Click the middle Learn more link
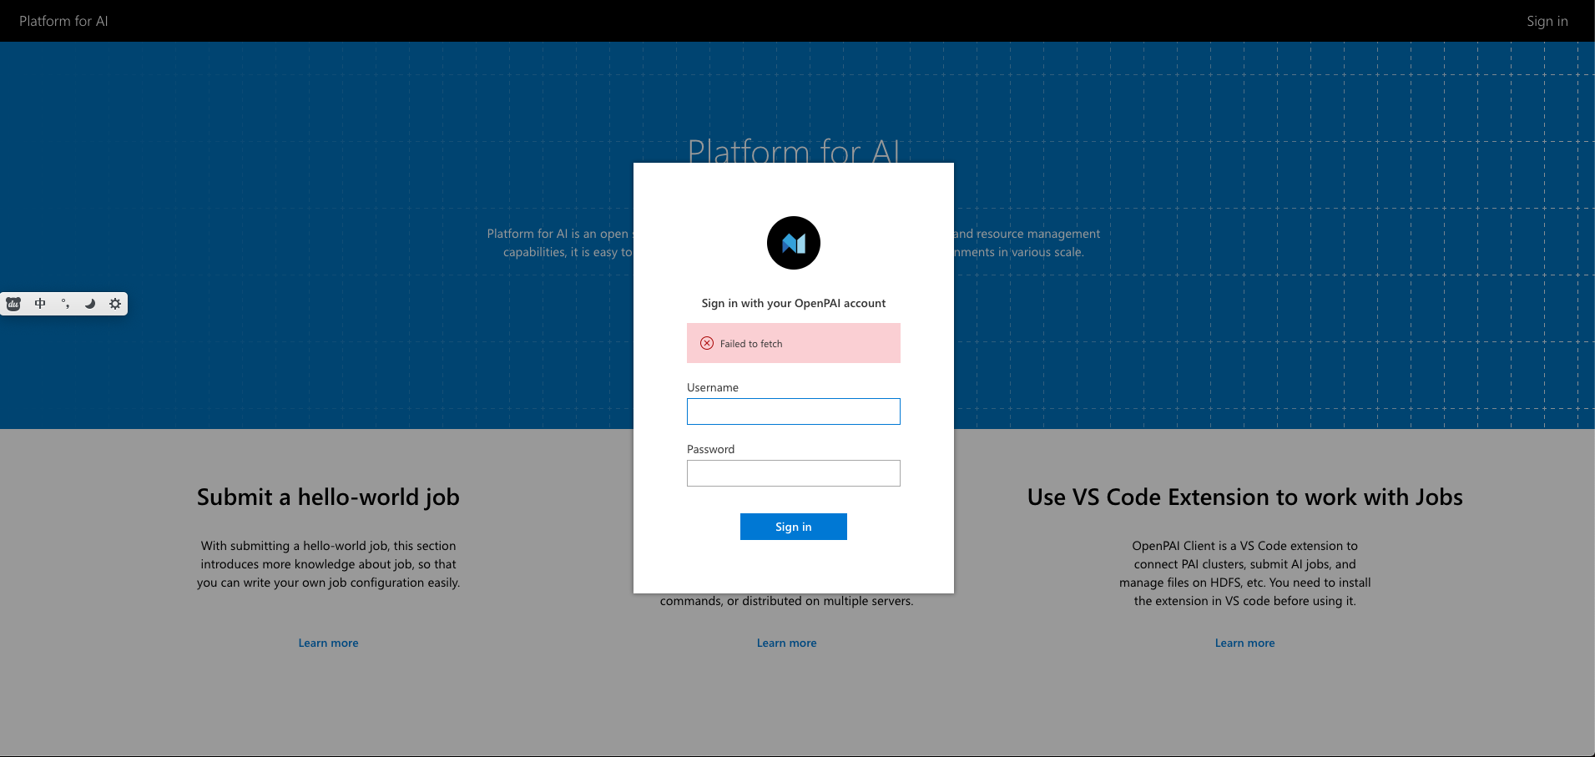 tap(786, 643)
